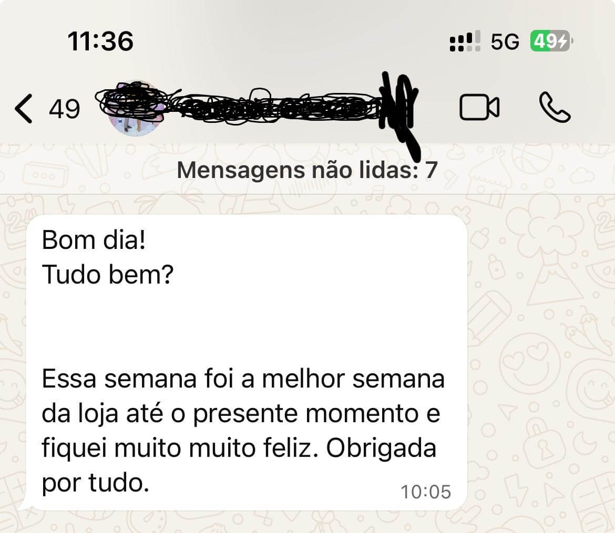Tap the 'Tudo bem?' line in message

tap(107, 274)
